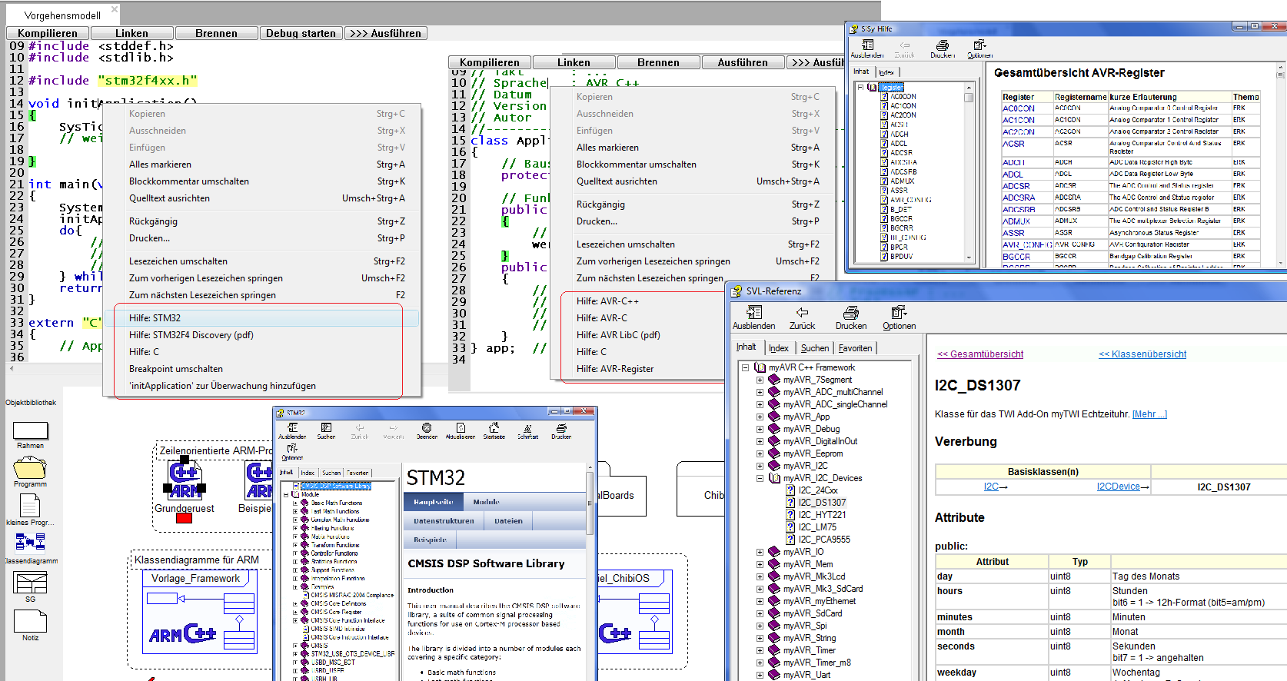Click the I2C_DS1307 topic icon in tree

(x=790, y=502)
